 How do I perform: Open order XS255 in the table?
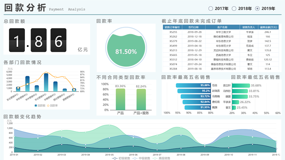(173, 32)
